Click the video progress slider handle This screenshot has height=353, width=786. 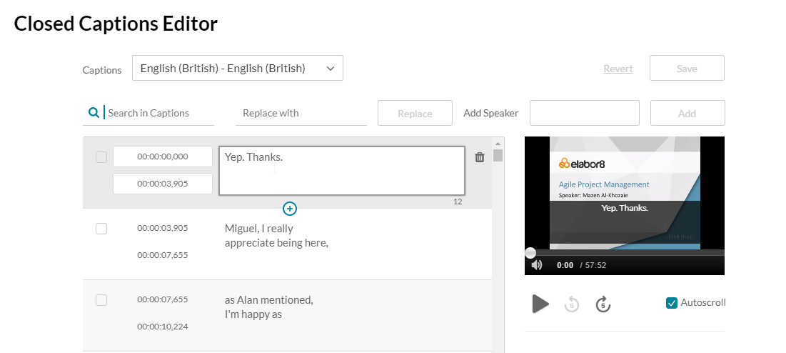tap(530, 252)
